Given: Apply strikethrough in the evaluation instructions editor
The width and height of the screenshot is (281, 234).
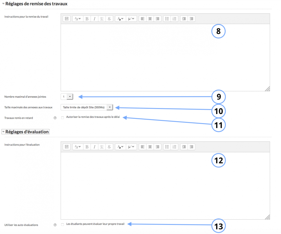Looking at the screenshot, I should [x=109, y=147].
